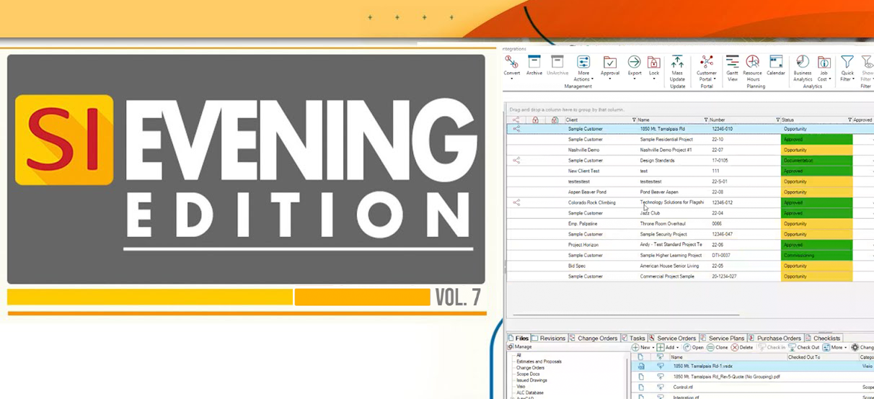The width and height of the screenshot is (874, 399).
Task: Open the More Actions ribbon menu
Action: point(583,68)
